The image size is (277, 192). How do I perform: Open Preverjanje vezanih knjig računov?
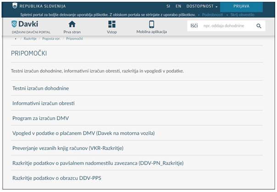(x=68, y=148)
